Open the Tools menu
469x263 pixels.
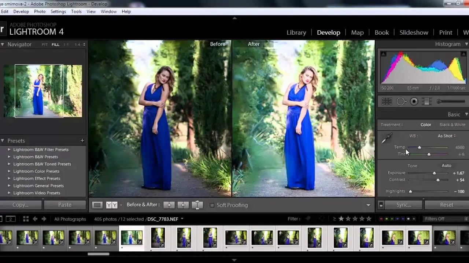coord(76,11)
